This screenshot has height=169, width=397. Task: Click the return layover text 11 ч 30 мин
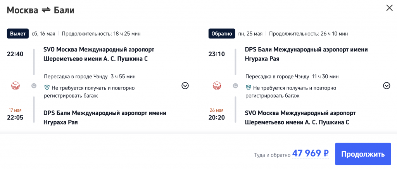tap(325, 76)
